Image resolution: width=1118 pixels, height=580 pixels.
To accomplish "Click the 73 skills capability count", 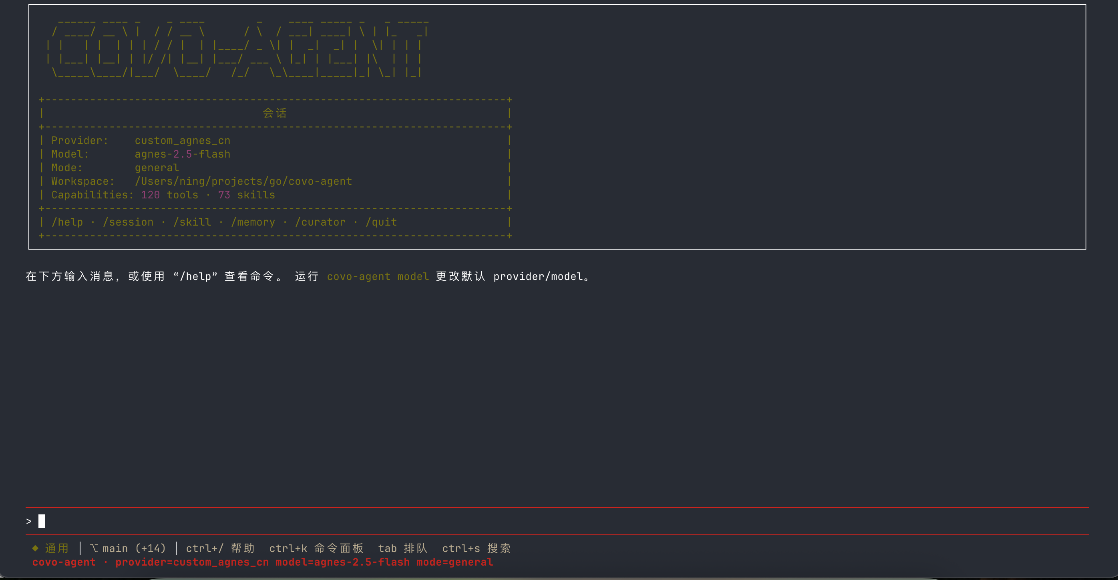I will coord(247,195).
